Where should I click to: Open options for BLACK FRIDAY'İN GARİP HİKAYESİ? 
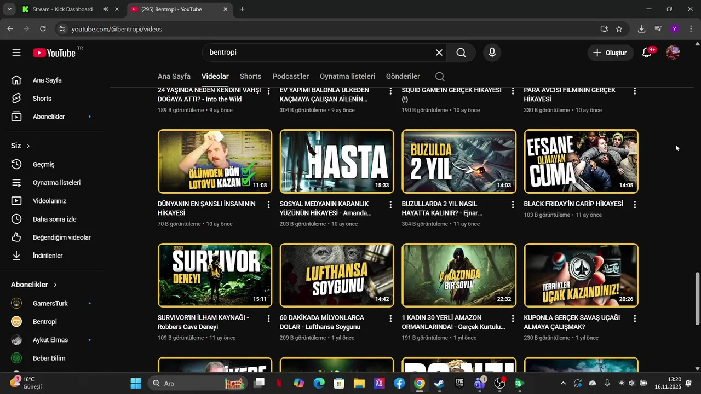(x=635, y=205)
